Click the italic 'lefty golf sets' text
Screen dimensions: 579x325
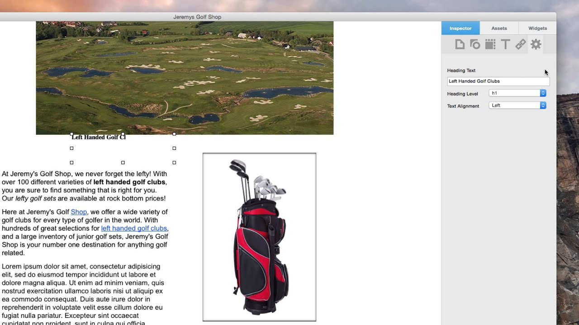point(36,198)
